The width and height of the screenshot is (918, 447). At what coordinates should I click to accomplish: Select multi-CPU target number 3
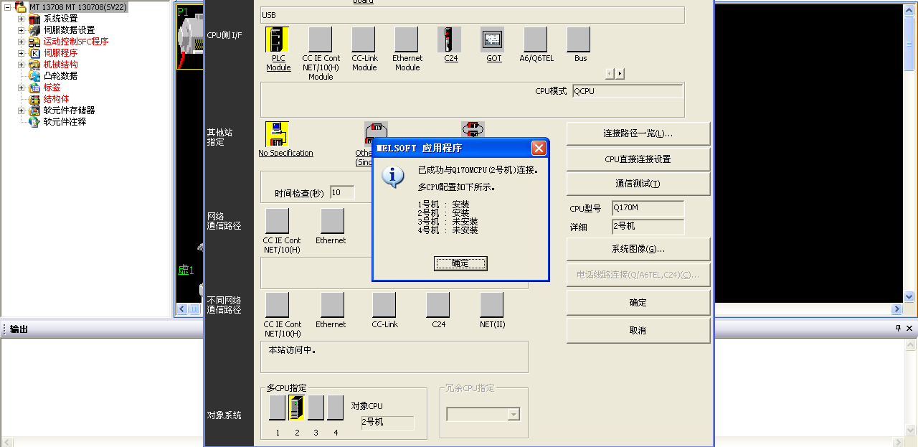[316, 408]
